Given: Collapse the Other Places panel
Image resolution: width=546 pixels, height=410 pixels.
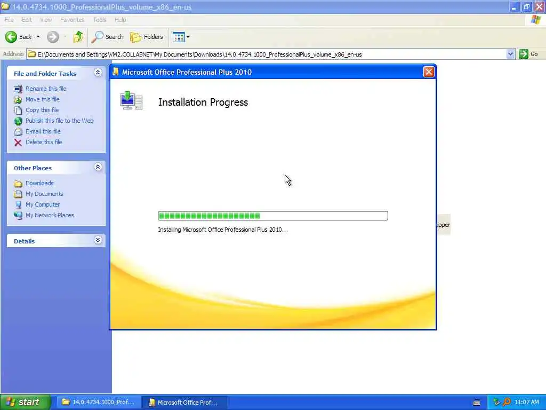Looking at the screenshot, I should pyautogui.click(x=98, y=167).
